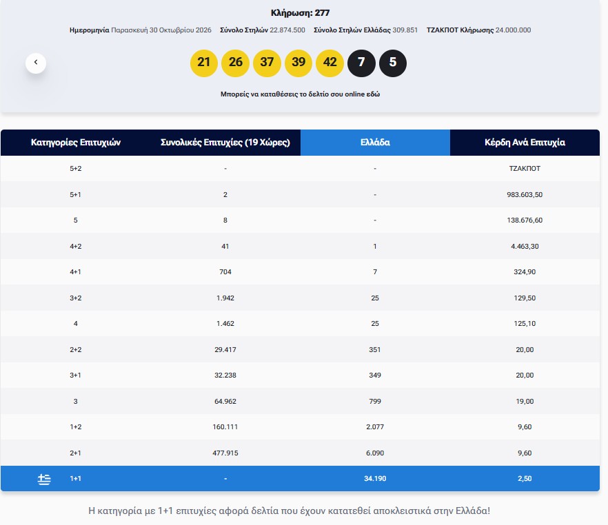Click the prize 138.676,60
Image resolution: width=608 pixels, height=525 pixels.
tap(525, 220)
